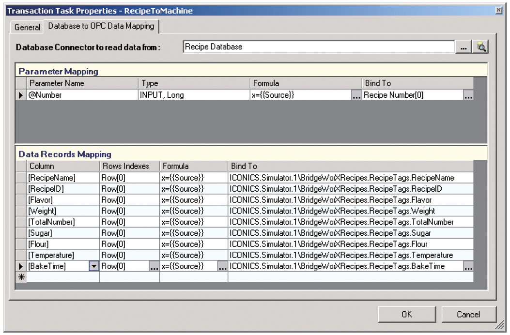Click the new-row asterisk selector
Screen dimensions: 510x335
point(21,277)
